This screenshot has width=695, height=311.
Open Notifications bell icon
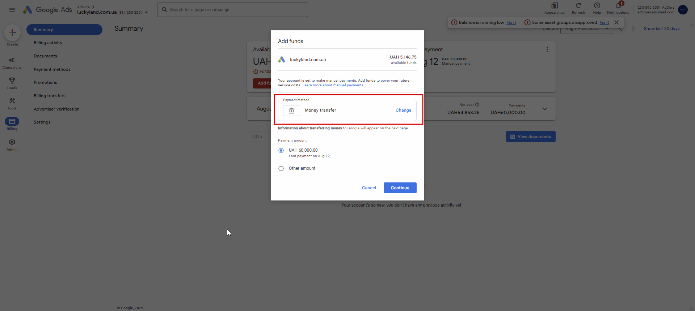pyautogui.click(x=618, y=6)
